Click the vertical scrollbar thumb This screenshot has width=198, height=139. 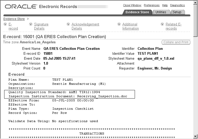click(195, 21)
